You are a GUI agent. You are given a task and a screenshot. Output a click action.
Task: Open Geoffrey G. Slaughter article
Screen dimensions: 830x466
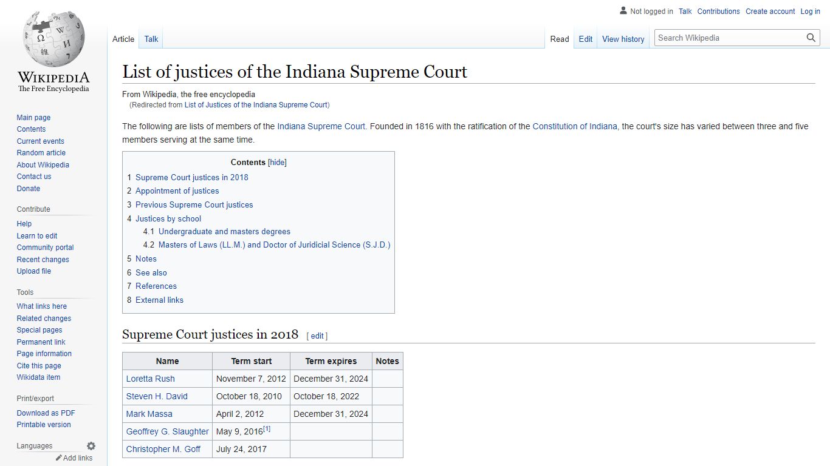[168, 431]
